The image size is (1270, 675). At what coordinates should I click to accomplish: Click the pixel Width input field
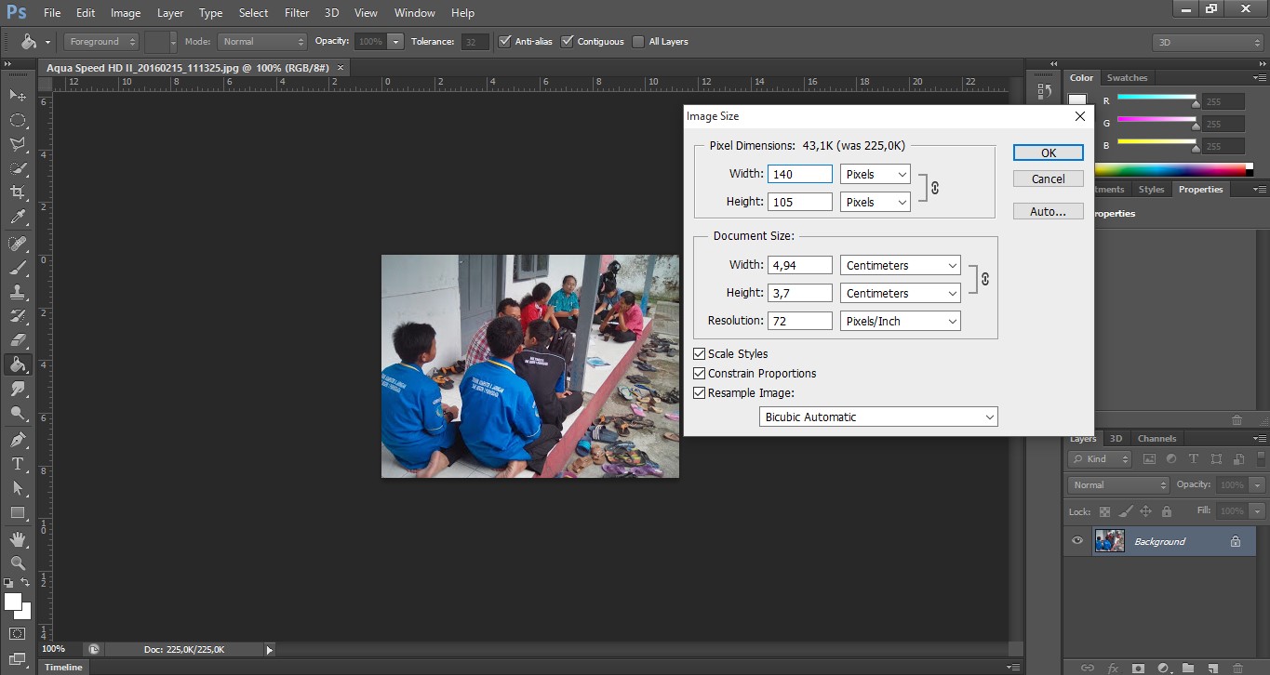pyautogui.click(x=800, y=174)
